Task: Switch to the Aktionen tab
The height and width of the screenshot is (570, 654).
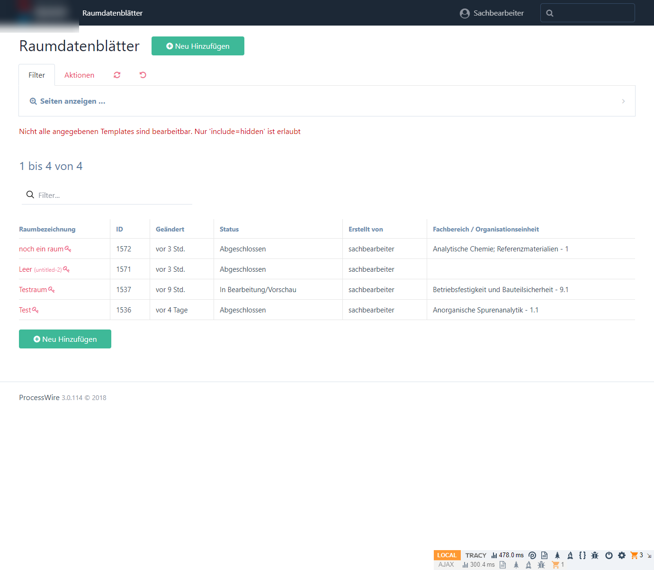Action: 79,75
